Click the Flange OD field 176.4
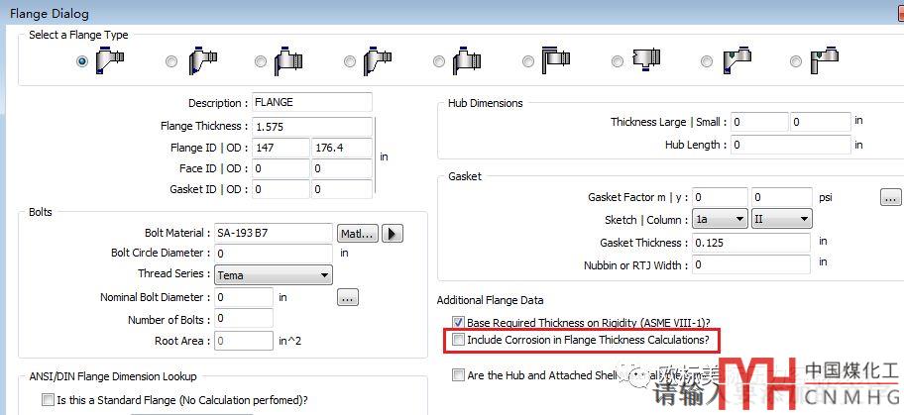The height and width of the screenshot is (415, 904). point(342,148)
